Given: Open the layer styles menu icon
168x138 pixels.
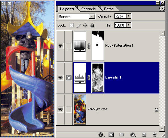Looking at the screenshot, I should (101, 135).
